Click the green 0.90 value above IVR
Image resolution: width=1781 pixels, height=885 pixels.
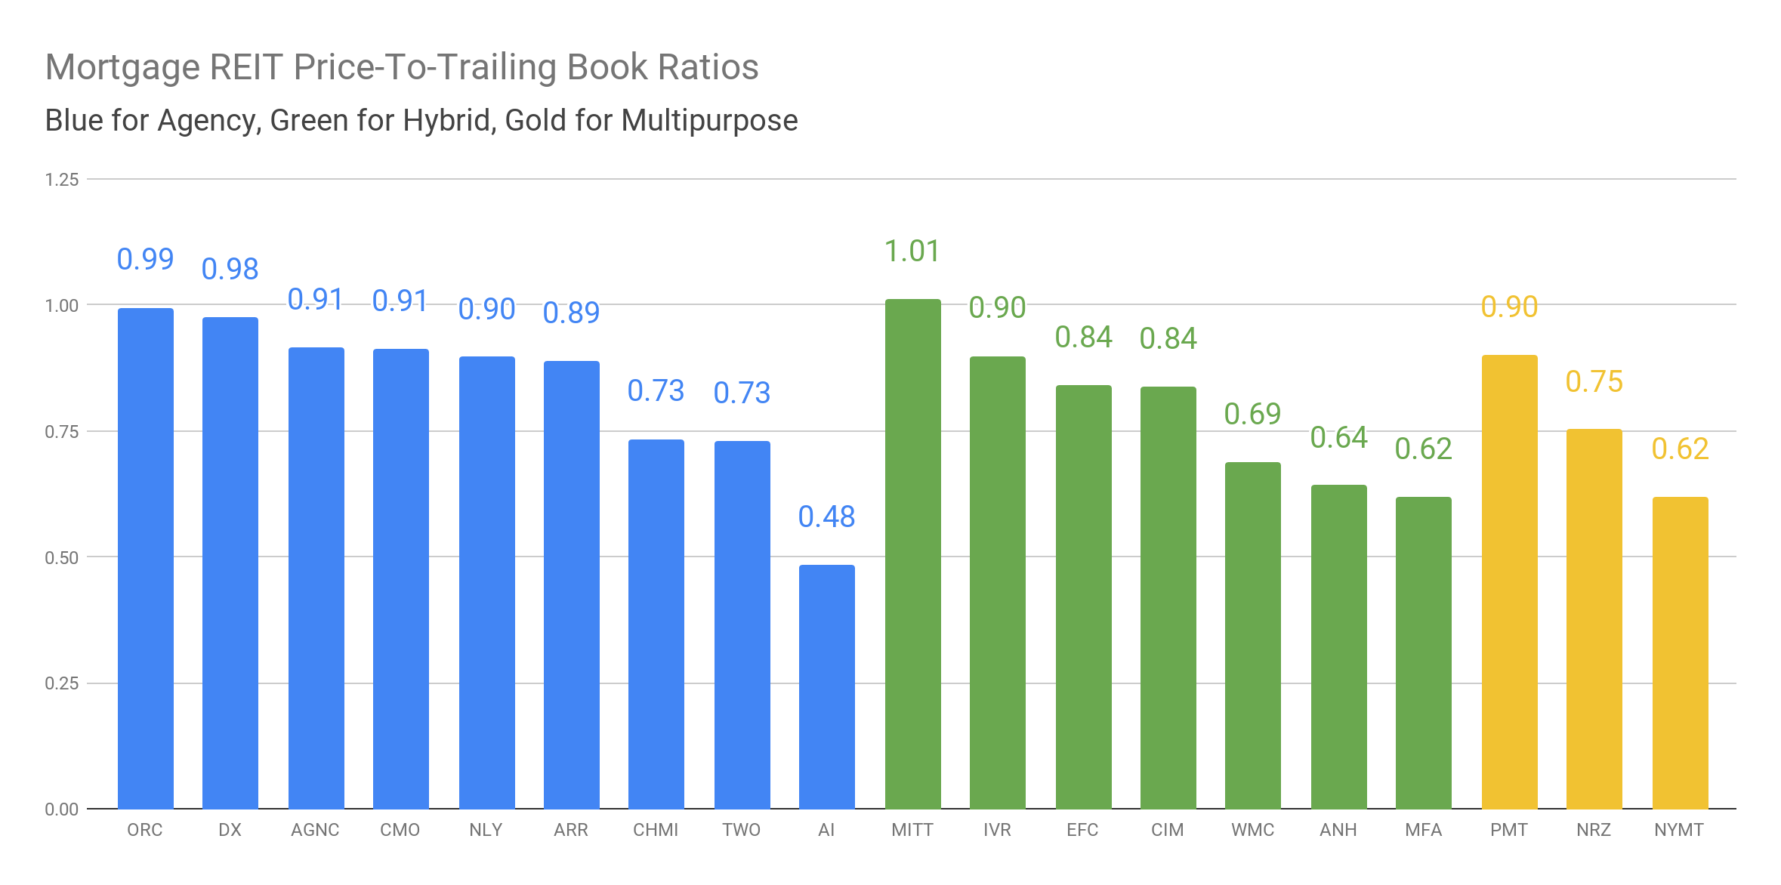[998, 307]
